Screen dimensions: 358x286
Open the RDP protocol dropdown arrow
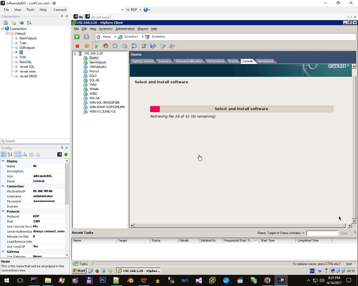point(140,10)
